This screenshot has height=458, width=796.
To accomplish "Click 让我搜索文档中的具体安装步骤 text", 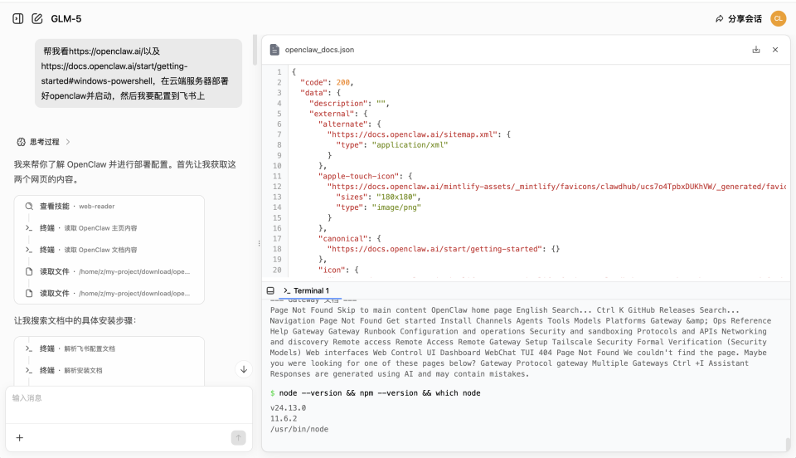I will (x=75, y=320).
